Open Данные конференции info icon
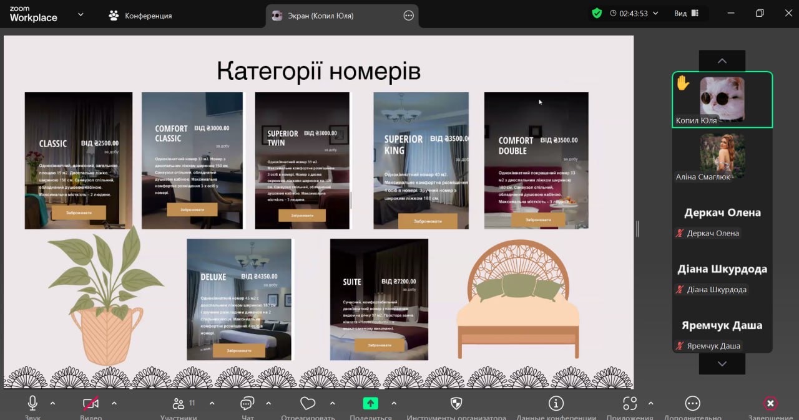Screen dimensions: 799x420 click(x=556, y=403)
